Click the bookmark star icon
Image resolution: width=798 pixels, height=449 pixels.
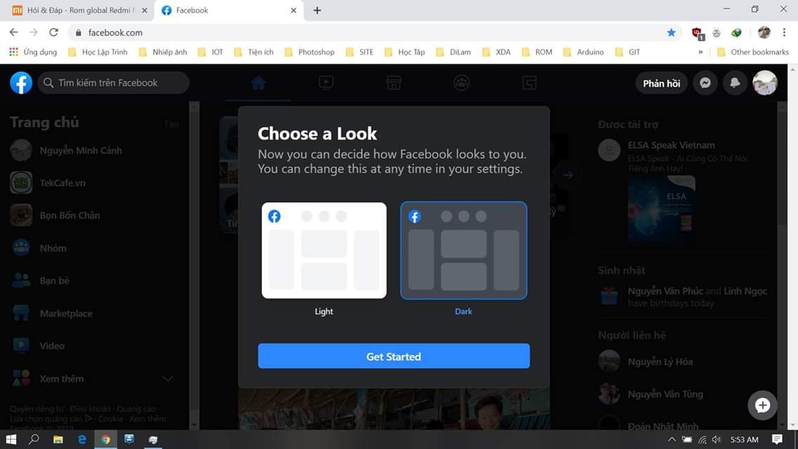(x=671, y=32)
